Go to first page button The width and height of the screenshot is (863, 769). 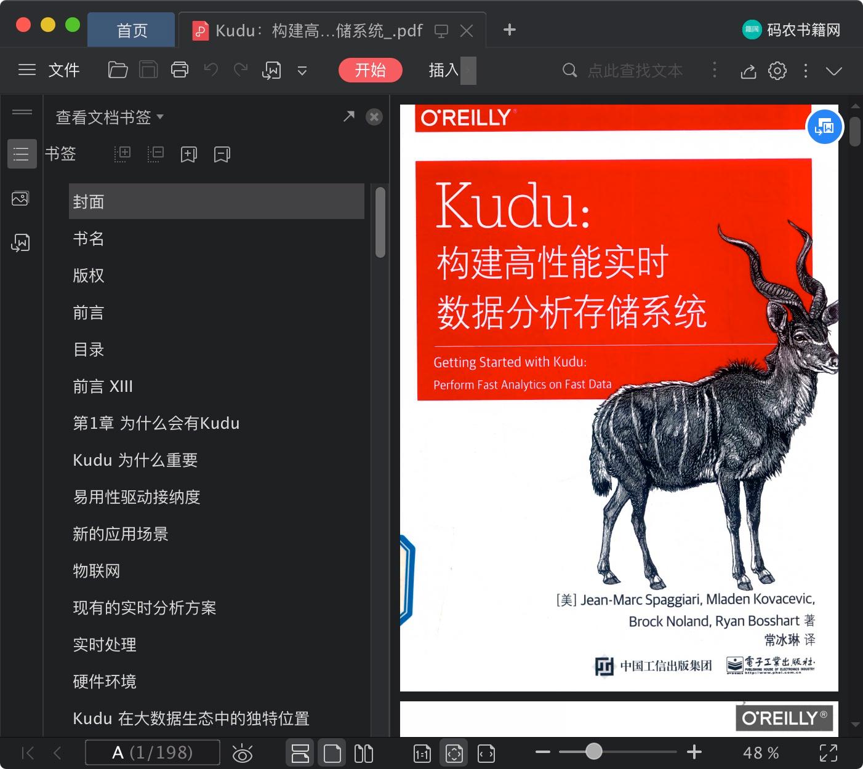click(x=28, y=752)
